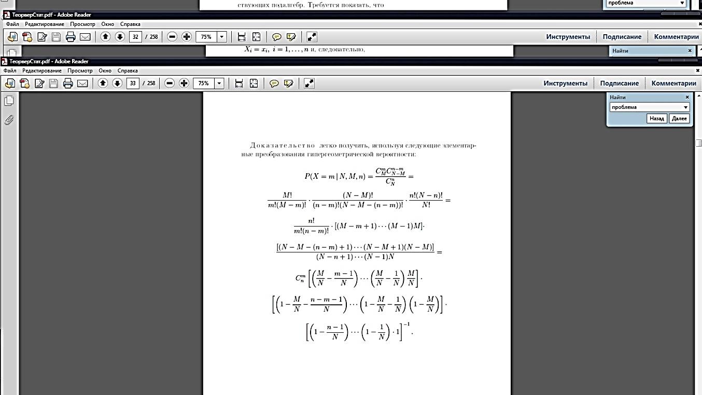Open the Окно menu in the page 33 window
This screenshot has height=395, width=702.
pos(105,70)
